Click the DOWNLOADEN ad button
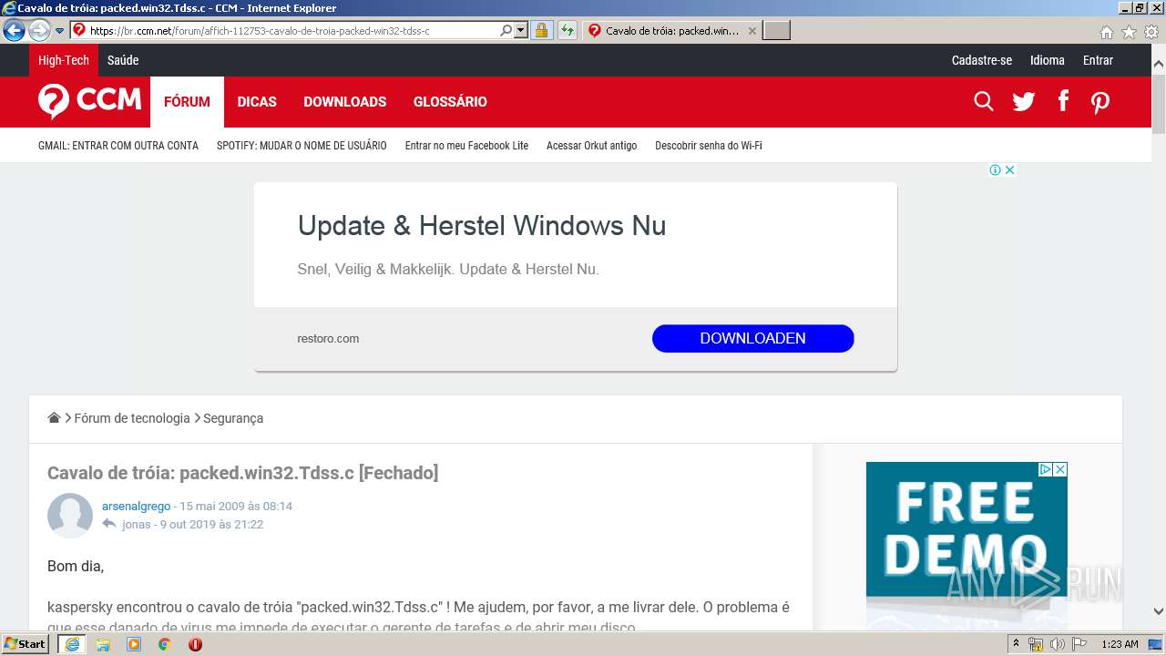Screen dimensions: 1166x656 click(x=752, y=338)
